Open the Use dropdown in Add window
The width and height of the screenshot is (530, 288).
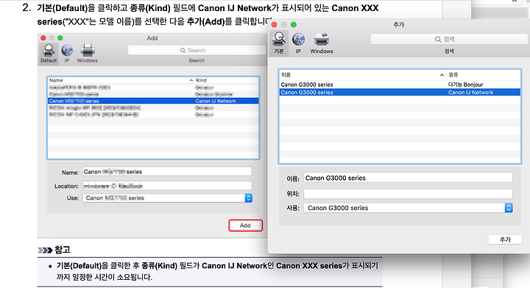(x=167, y=198)
